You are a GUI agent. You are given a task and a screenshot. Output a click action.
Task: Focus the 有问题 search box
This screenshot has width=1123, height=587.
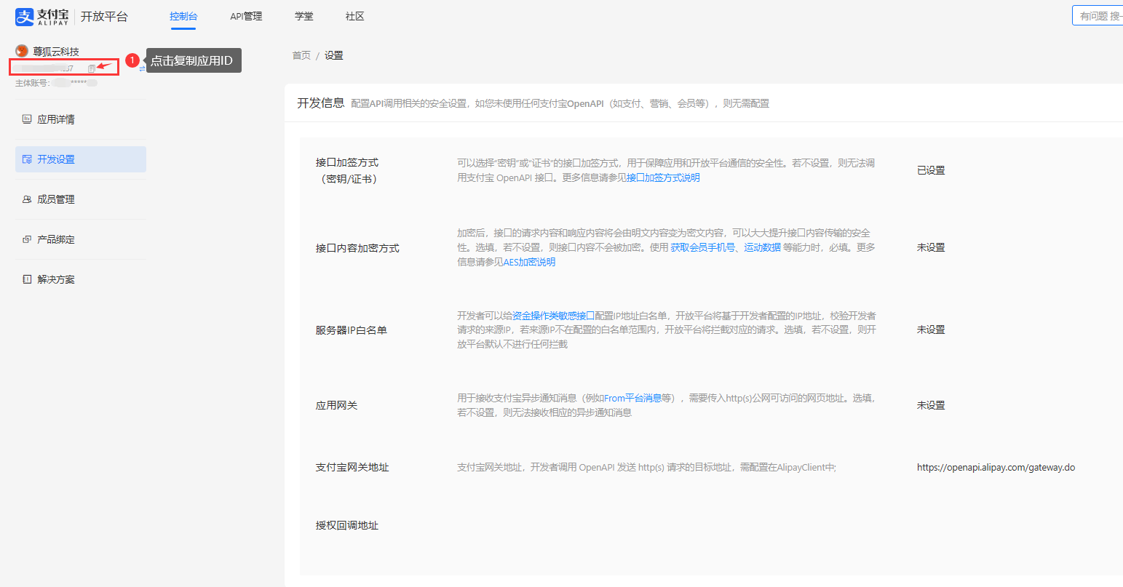[x=1099, y=16]
